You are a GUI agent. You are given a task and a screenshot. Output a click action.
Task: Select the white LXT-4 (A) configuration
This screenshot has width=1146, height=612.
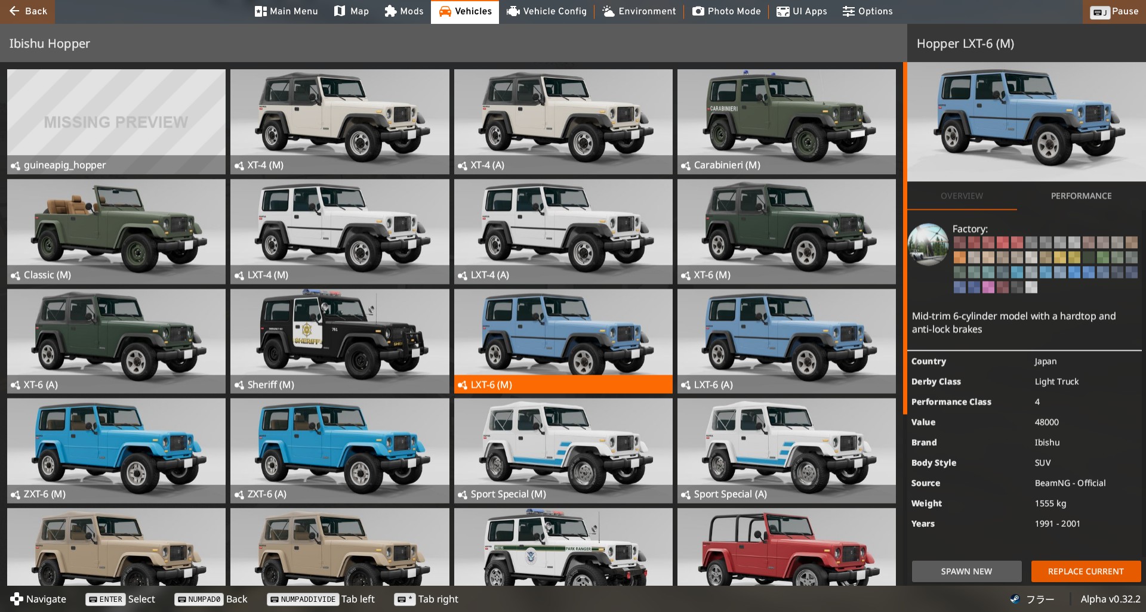pyautogui.click(x=563, y=231)
